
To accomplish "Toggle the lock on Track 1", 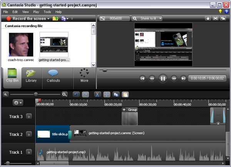I will (29, 152).
